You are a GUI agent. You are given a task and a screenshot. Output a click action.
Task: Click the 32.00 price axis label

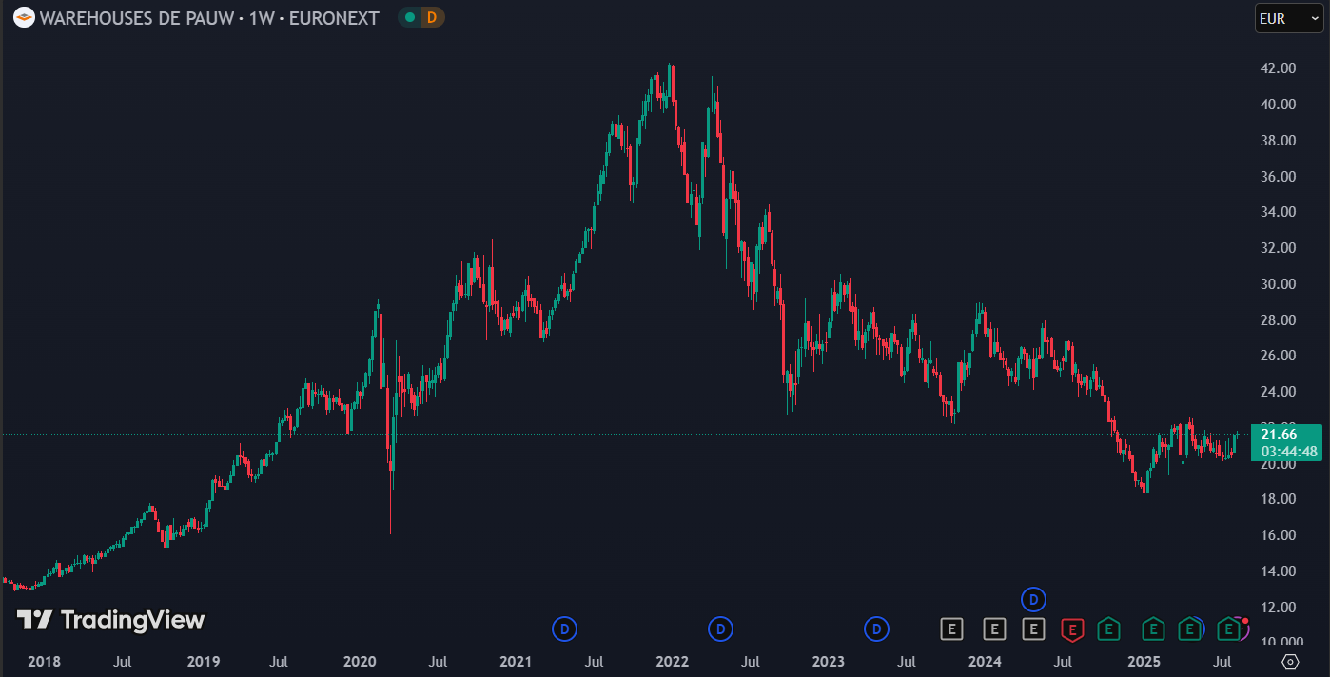tap(1278, 248)
